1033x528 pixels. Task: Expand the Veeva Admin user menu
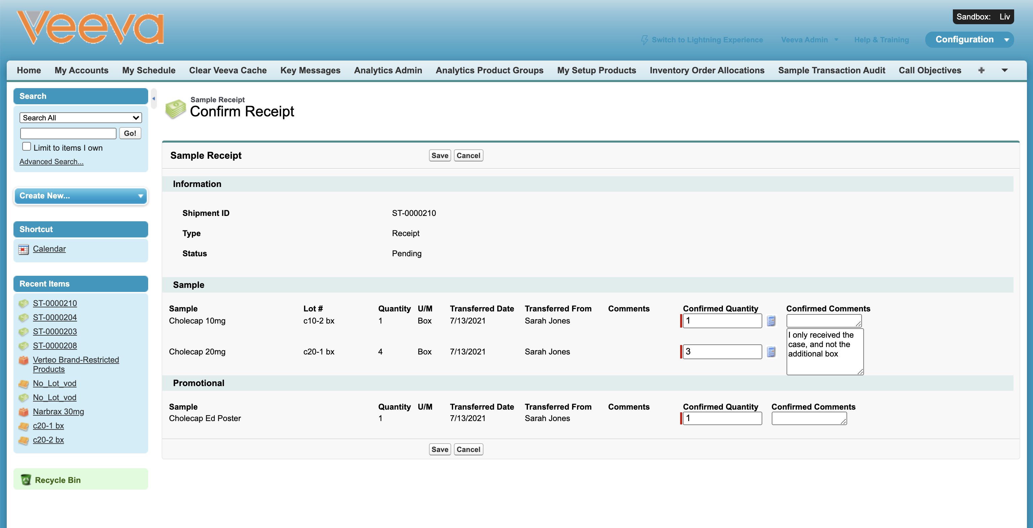point(809,40)
